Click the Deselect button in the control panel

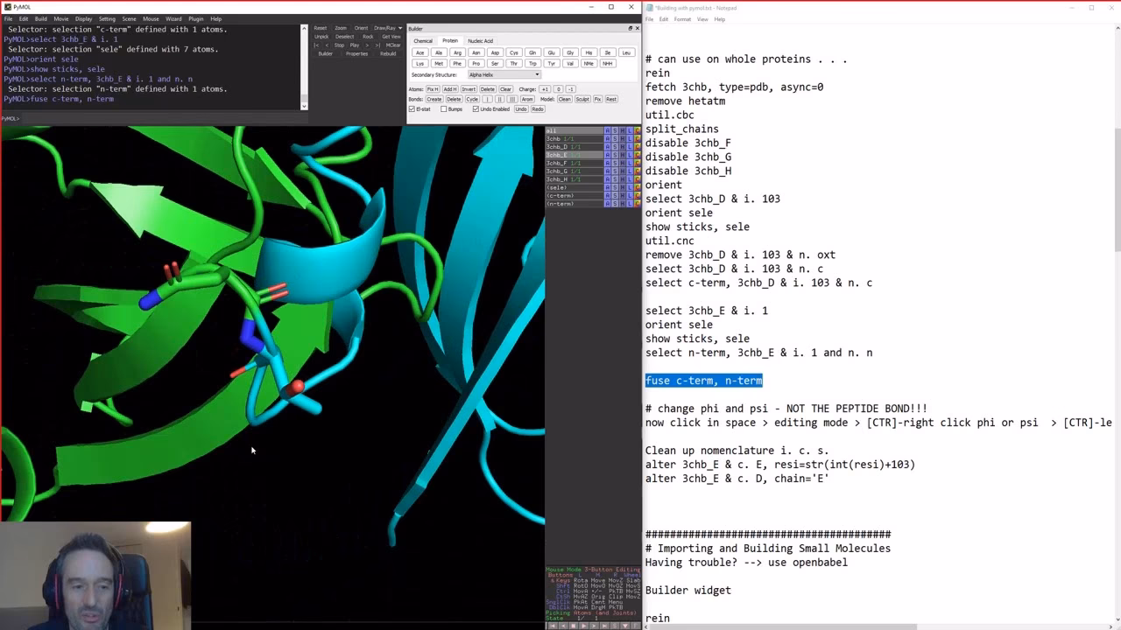(344, 37)
